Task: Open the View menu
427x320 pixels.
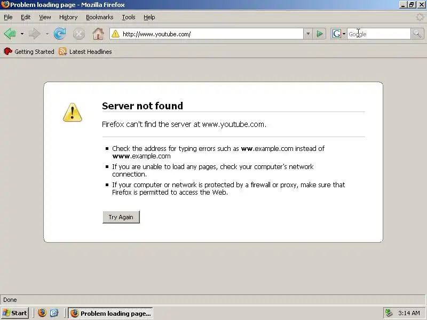Action: coord(45,17)
